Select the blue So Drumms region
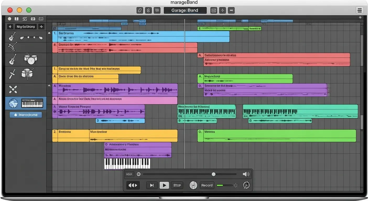369x201 pixels. pos(141,37)
